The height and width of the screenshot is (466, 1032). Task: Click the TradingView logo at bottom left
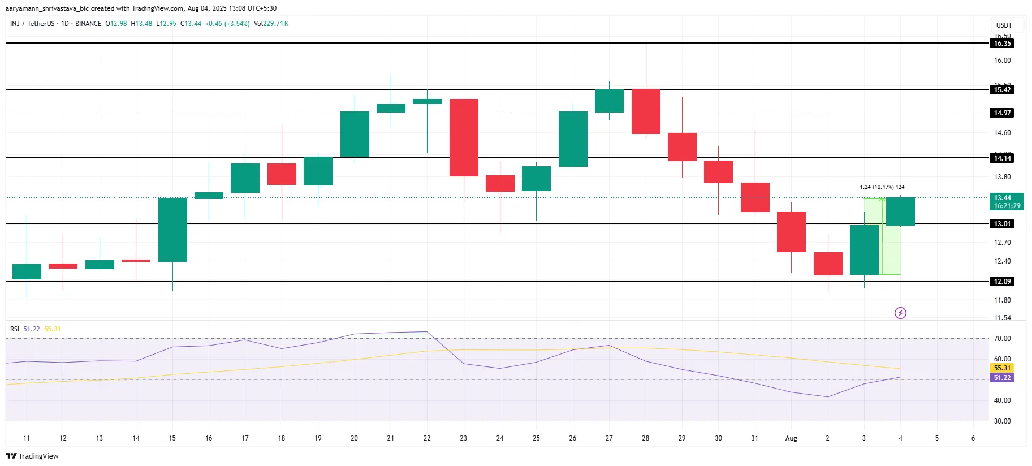pyautogui.click(x=32, y=456)
